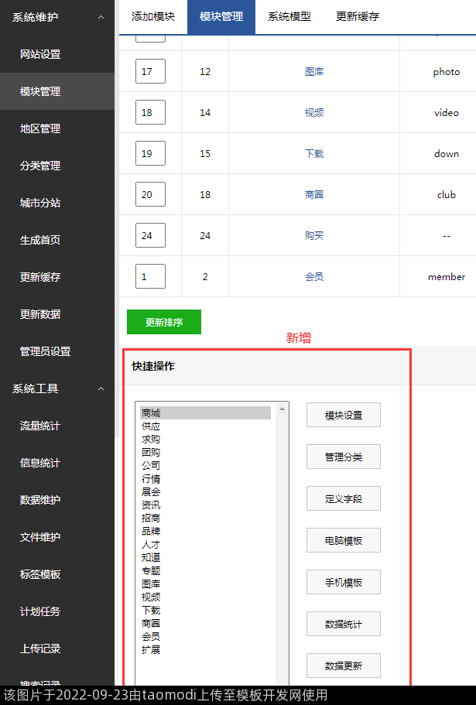
Task: Choose 资讯 from the module list
Action: coord(151,505)
